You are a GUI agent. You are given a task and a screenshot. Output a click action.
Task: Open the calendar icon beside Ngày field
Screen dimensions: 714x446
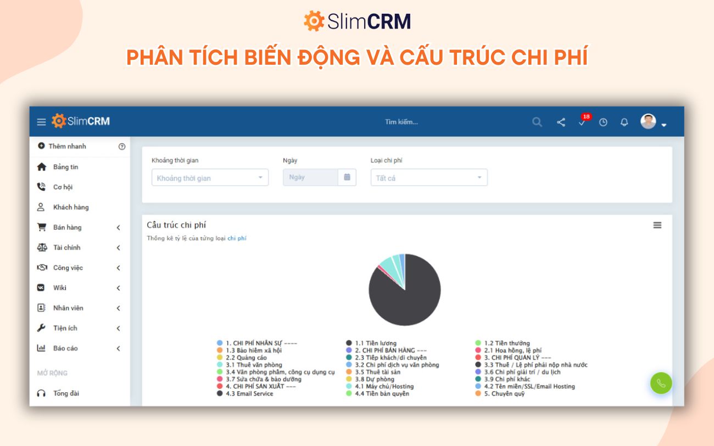pyautogui.click(x=347, y=177)
